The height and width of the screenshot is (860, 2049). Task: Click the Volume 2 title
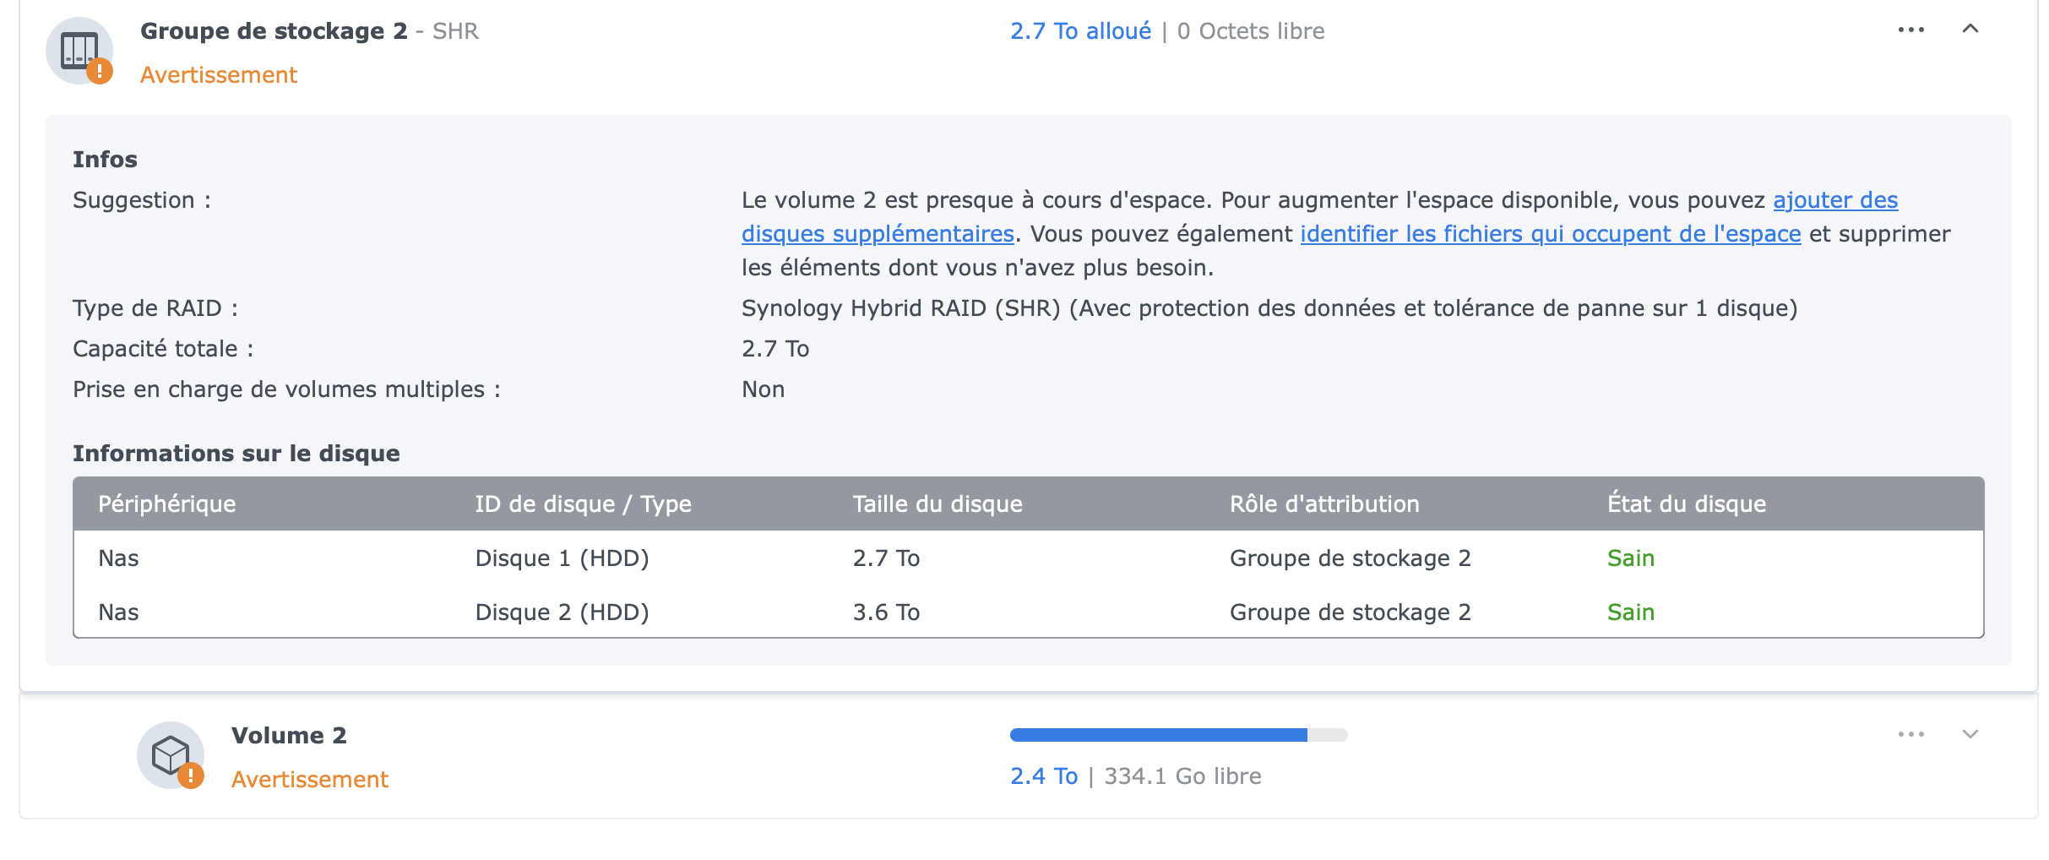(289, 736)
